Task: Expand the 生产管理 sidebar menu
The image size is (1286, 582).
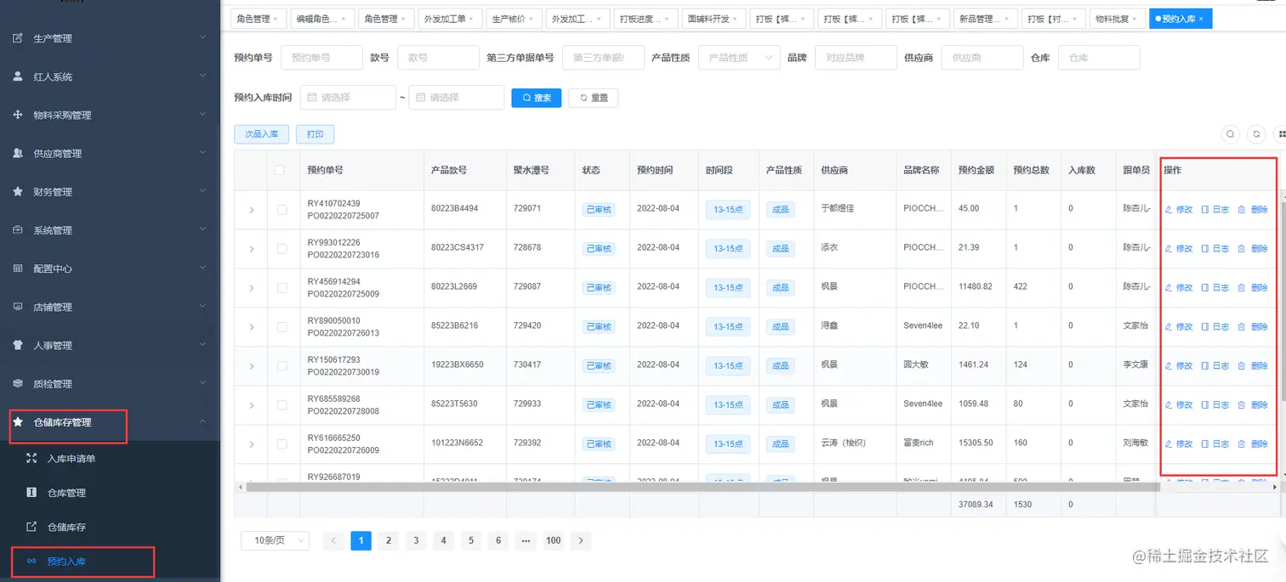Action: pos(110,38)
